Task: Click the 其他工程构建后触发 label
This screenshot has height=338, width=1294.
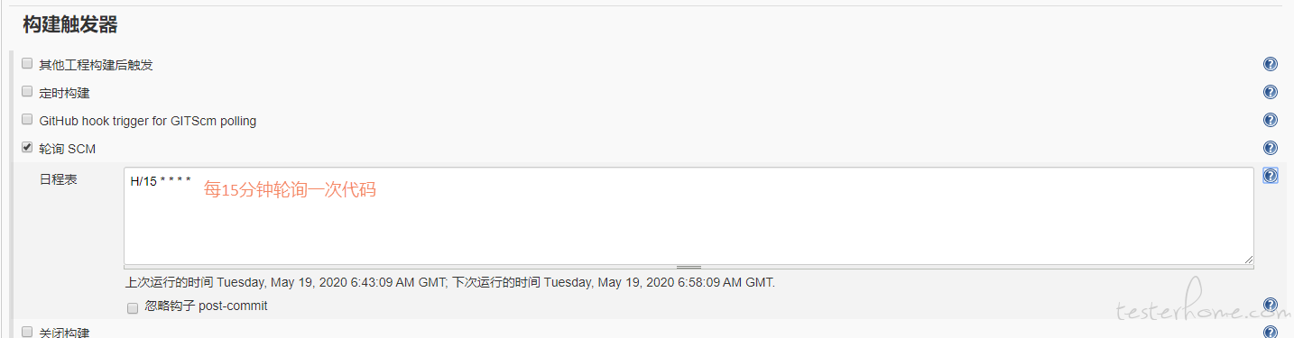Action: coord(96,65)
